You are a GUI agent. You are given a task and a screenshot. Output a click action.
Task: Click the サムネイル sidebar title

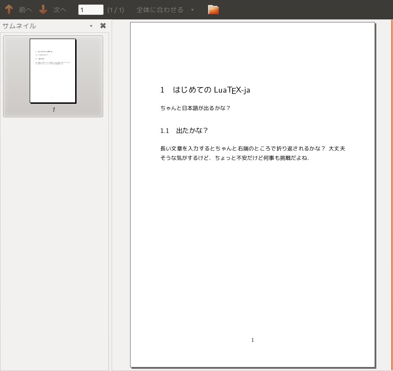[x=19, y=26]
